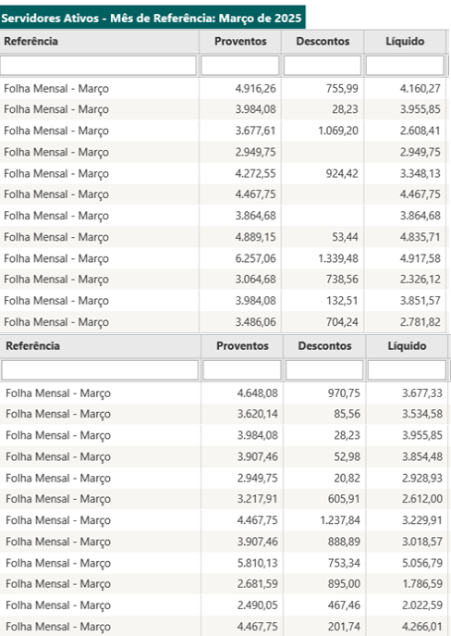Sort by the Proventos header in the bottom table
Viewport: 451px width, 636px height.
pos(242,346)
